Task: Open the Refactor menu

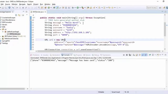Action: point(15,4)
